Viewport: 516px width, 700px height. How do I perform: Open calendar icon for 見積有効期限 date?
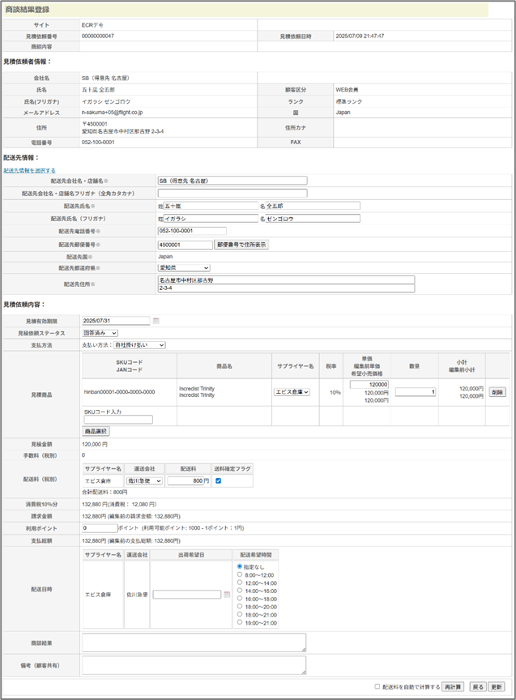pos(156,321)
